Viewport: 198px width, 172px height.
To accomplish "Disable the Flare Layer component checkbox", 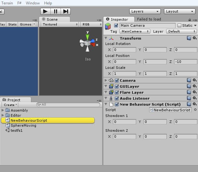I will (117, 92).
